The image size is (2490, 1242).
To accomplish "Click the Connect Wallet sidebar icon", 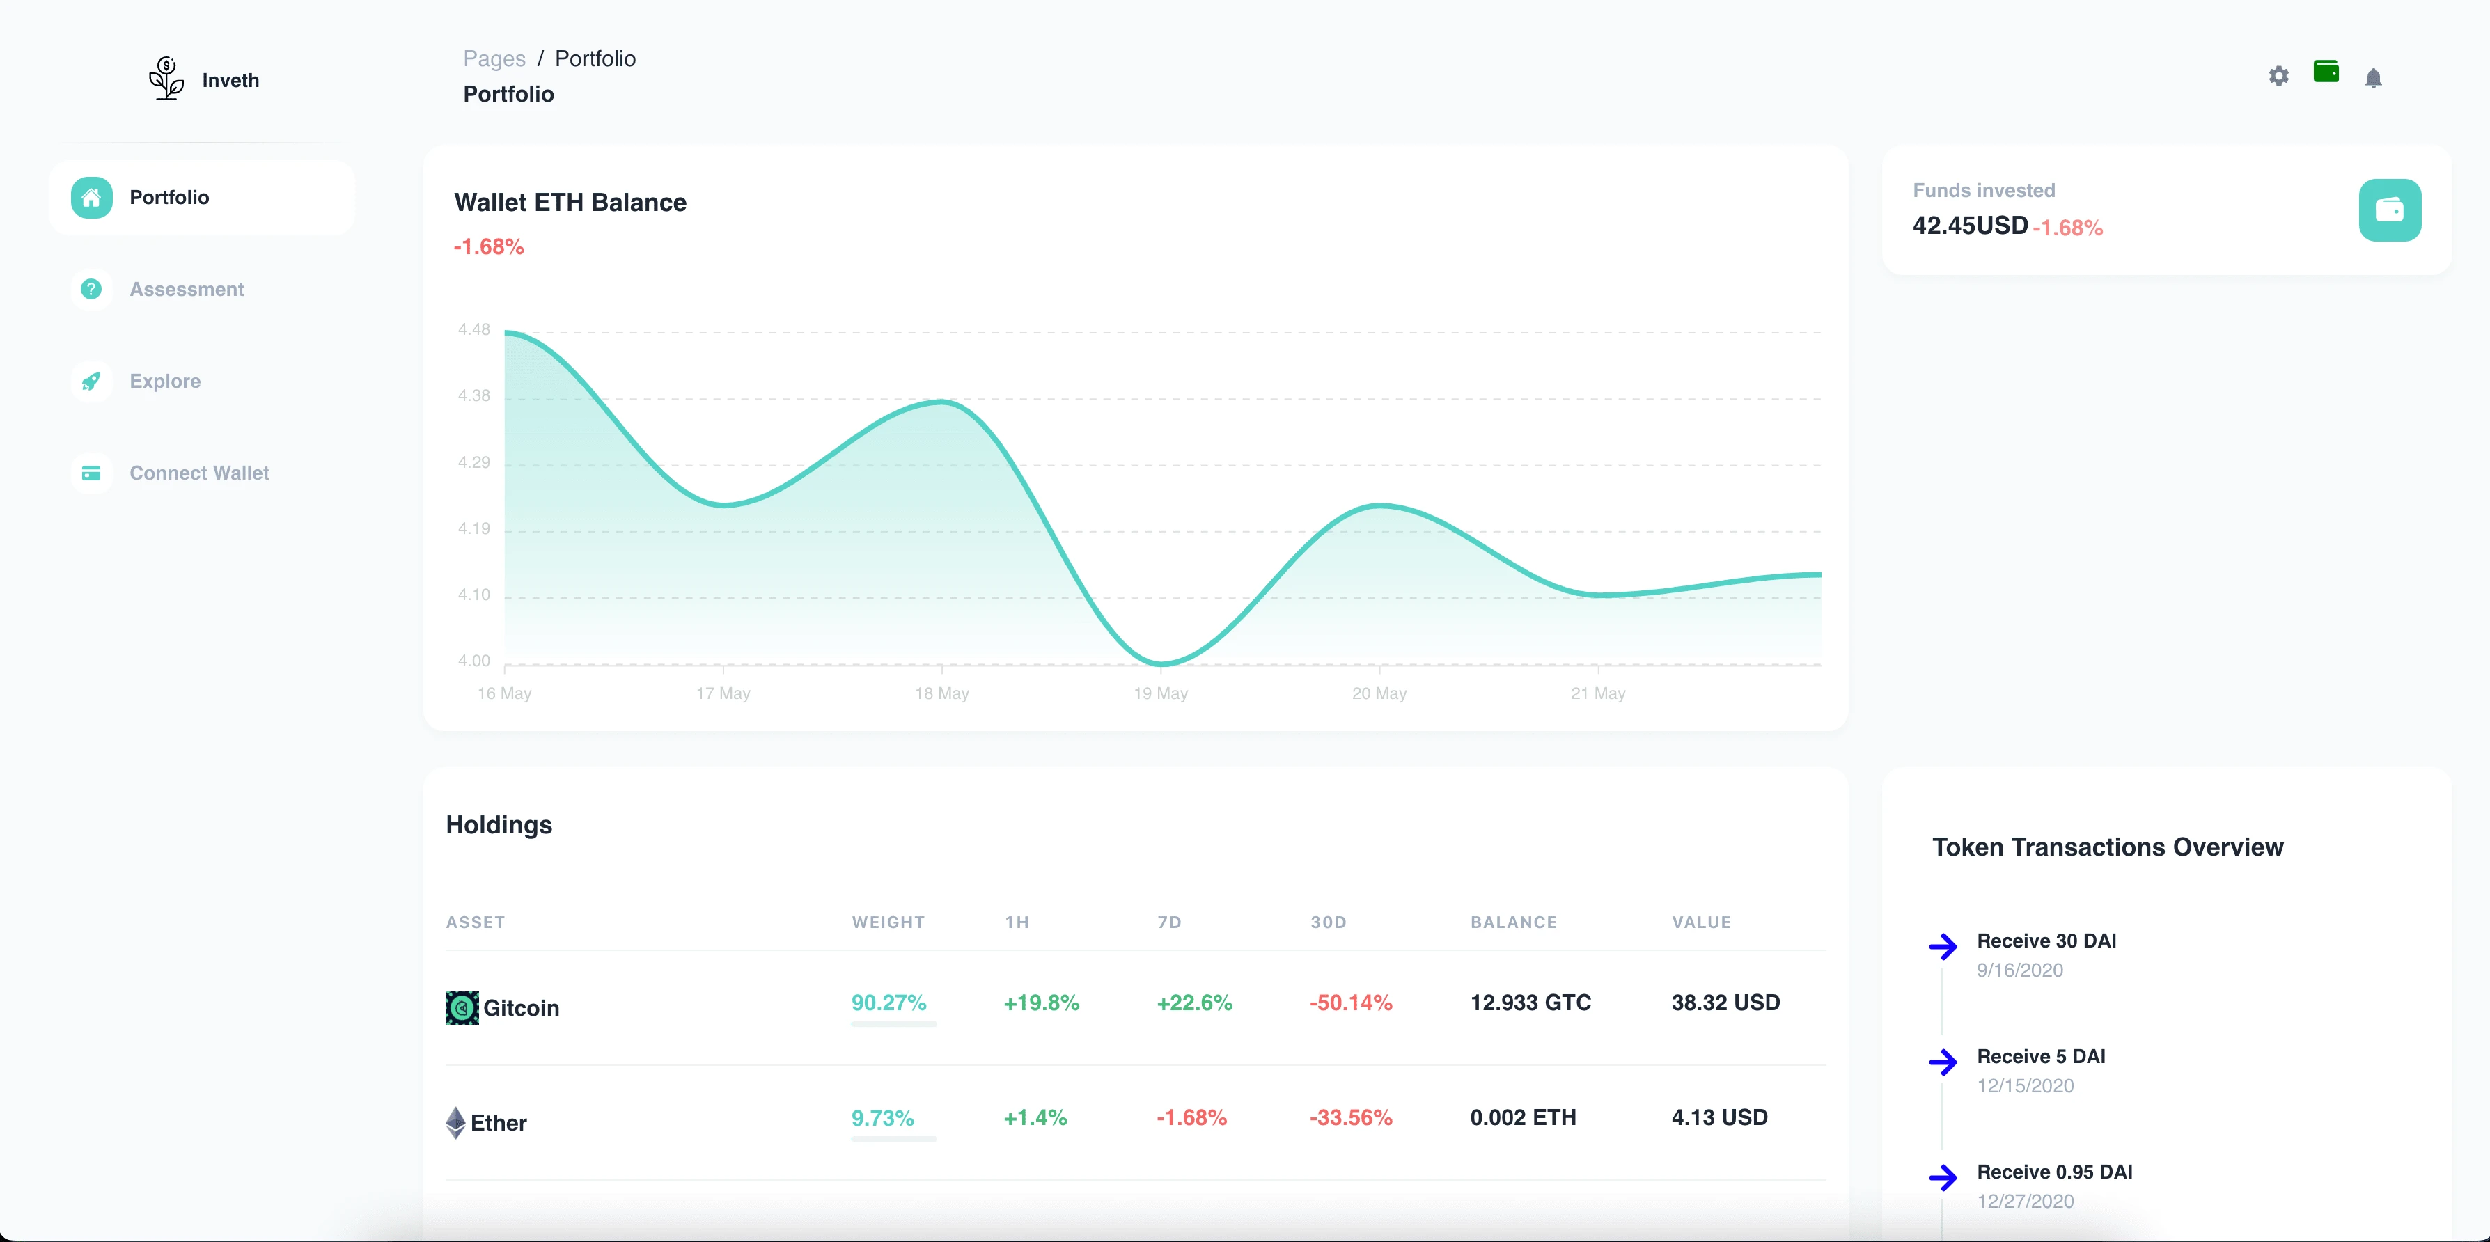I will (x=89, y=473).
